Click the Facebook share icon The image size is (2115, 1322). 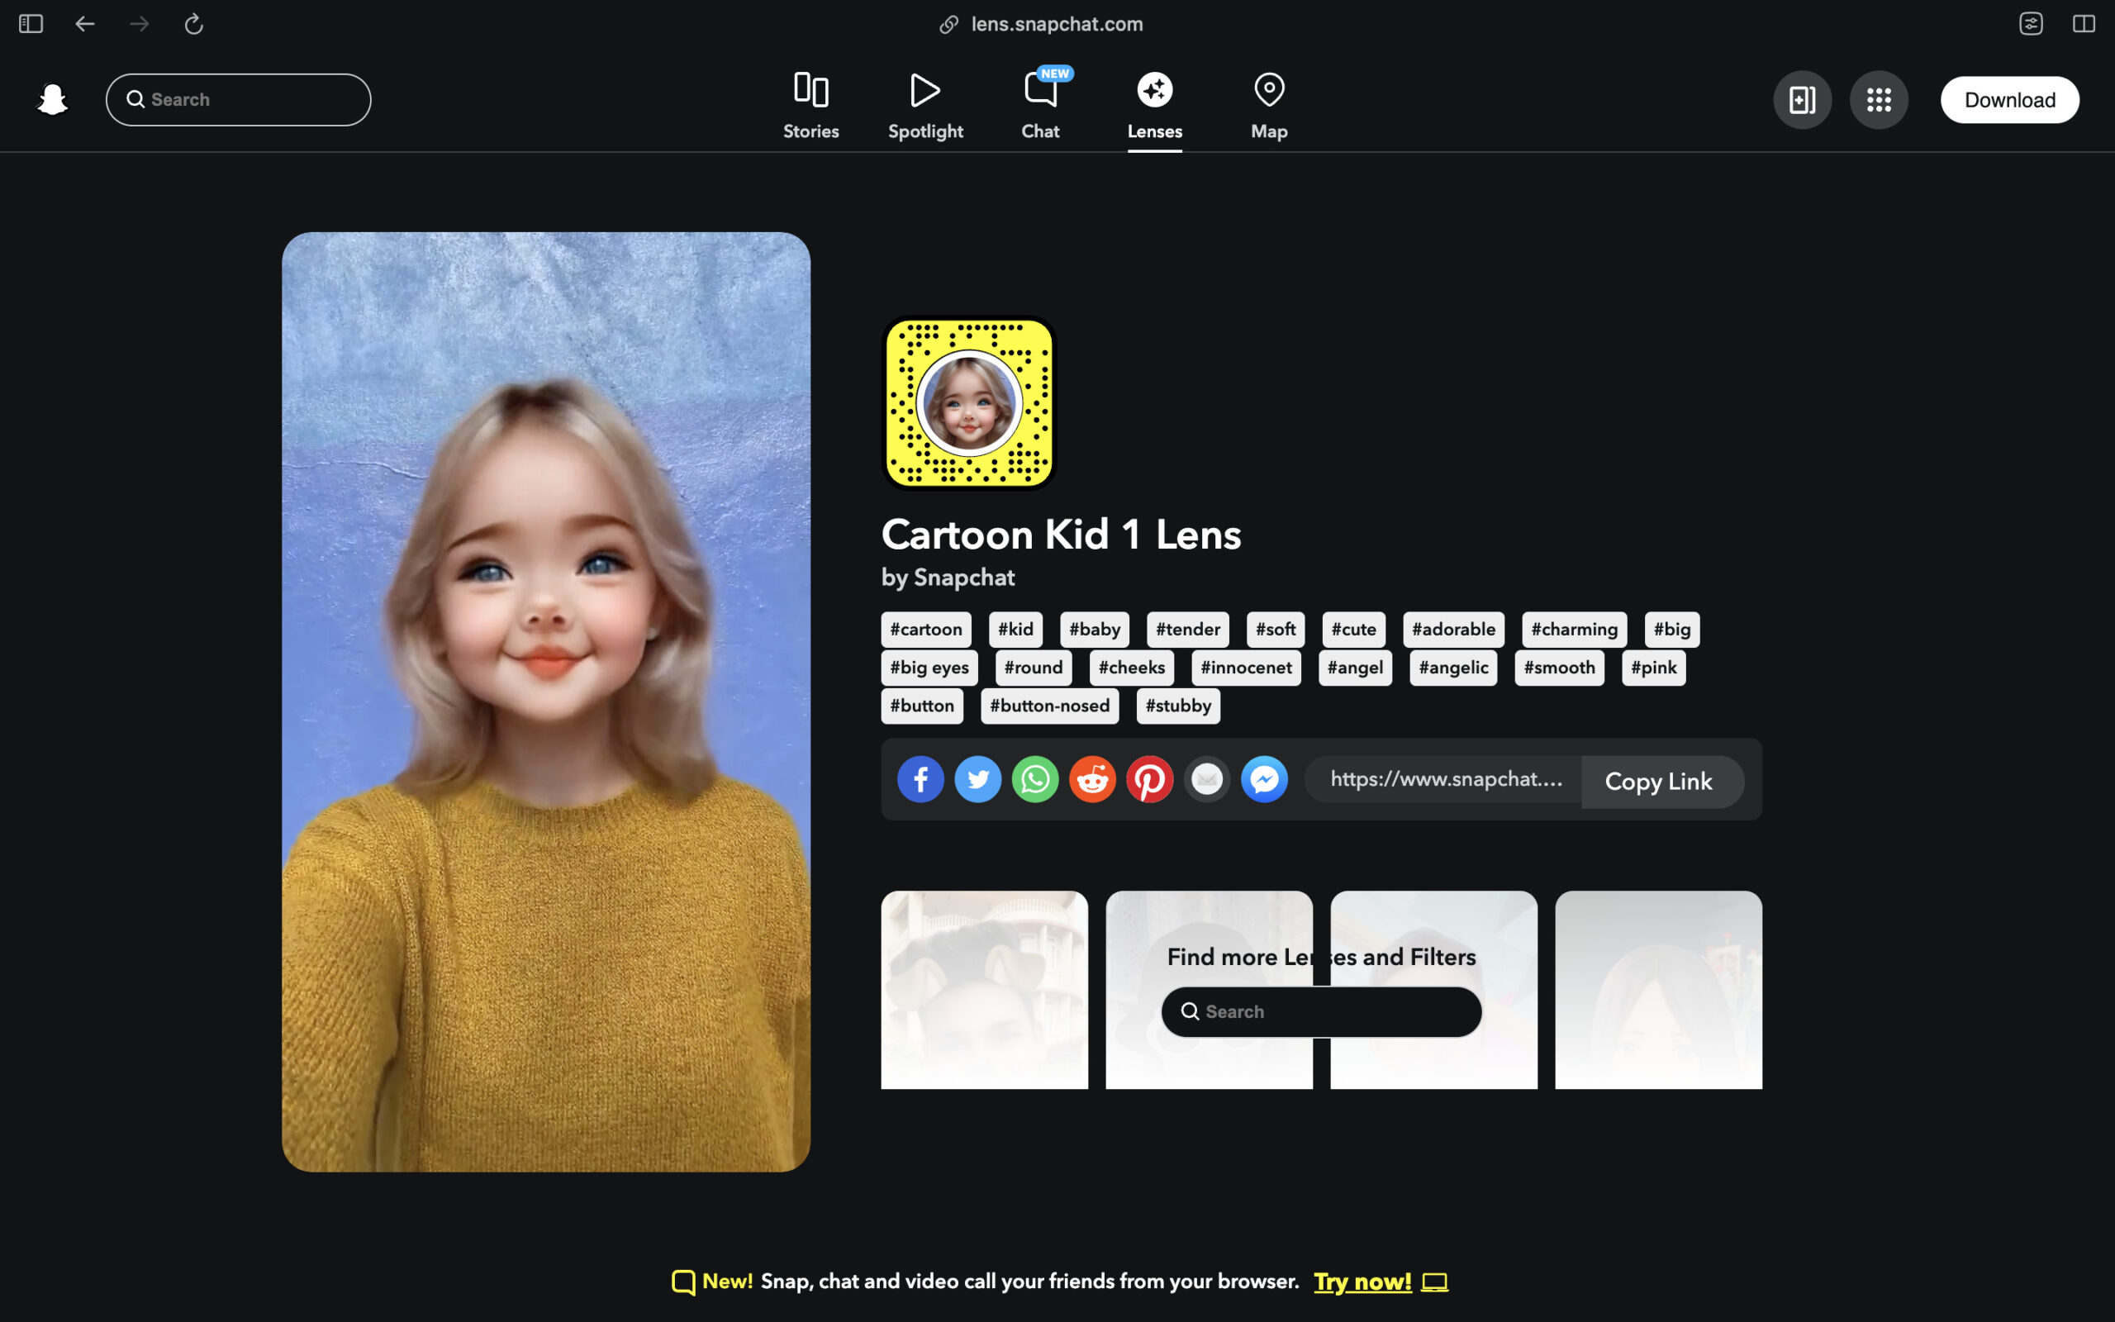[x=920, y=778]
